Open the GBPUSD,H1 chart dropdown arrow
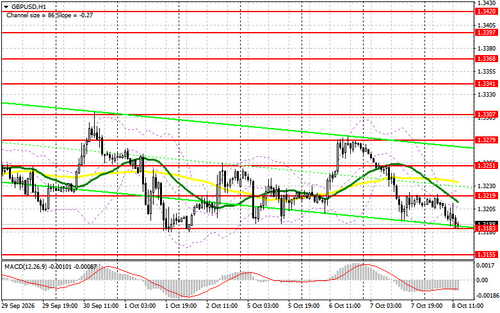This screenshot has height=313, width=500. [x=6, y=6]
